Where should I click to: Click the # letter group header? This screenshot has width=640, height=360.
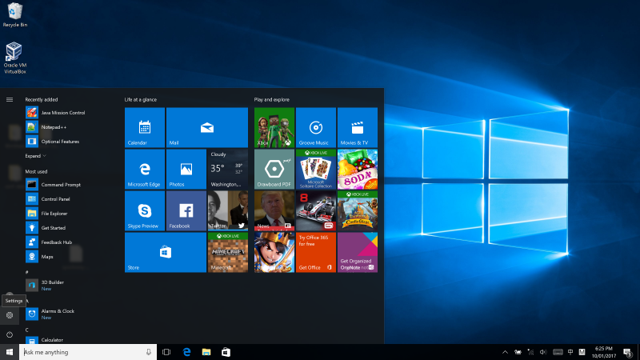[27, 272]
